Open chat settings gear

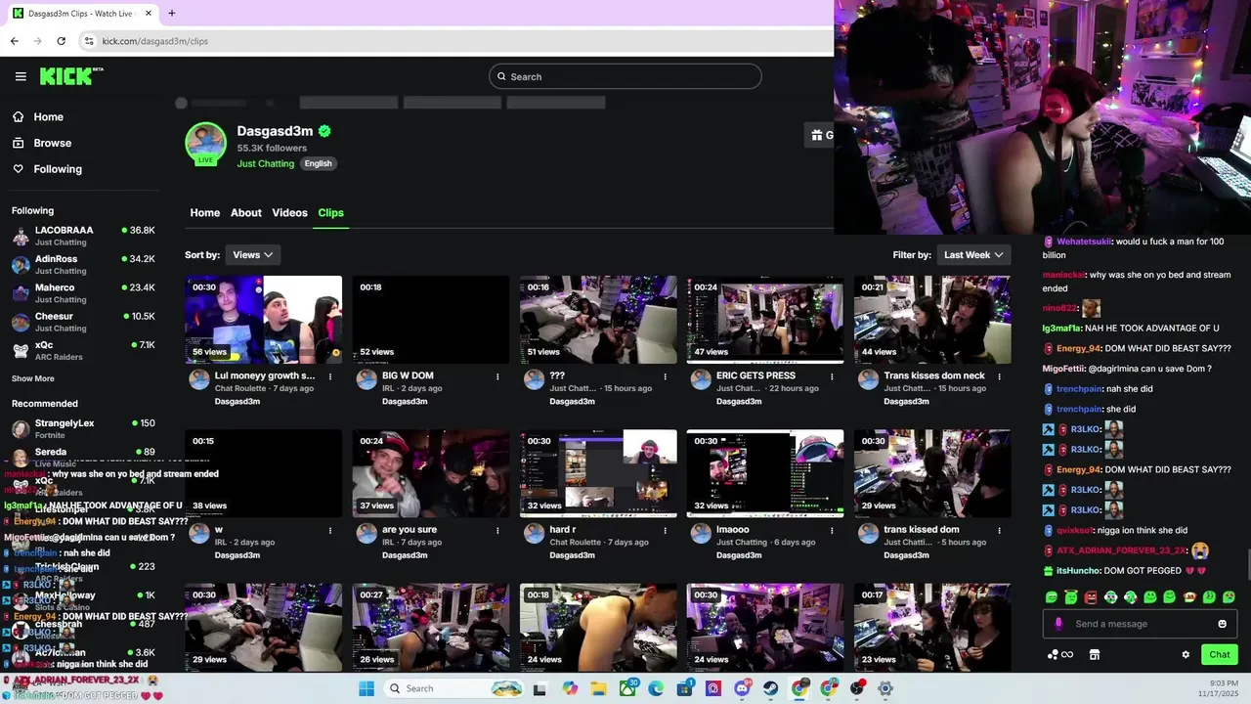(x=1186, y=655)
